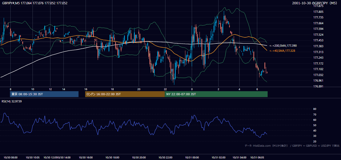Click RSI scale level 70

(315, 115)
